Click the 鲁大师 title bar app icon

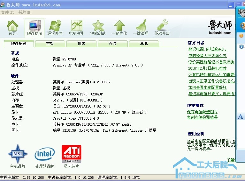click(x=3, y=5)
